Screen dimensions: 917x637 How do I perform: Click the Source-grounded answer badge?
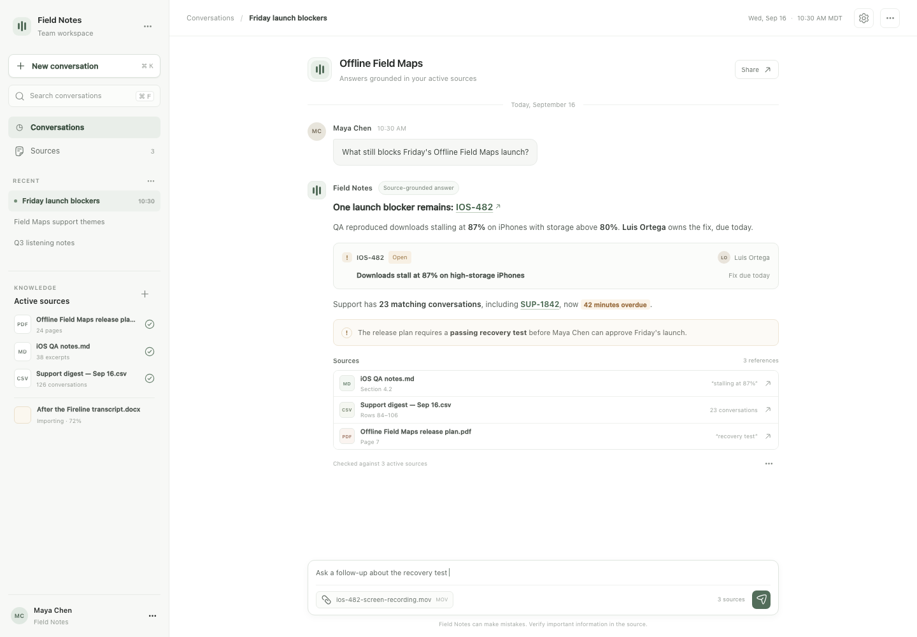point(418,188)
